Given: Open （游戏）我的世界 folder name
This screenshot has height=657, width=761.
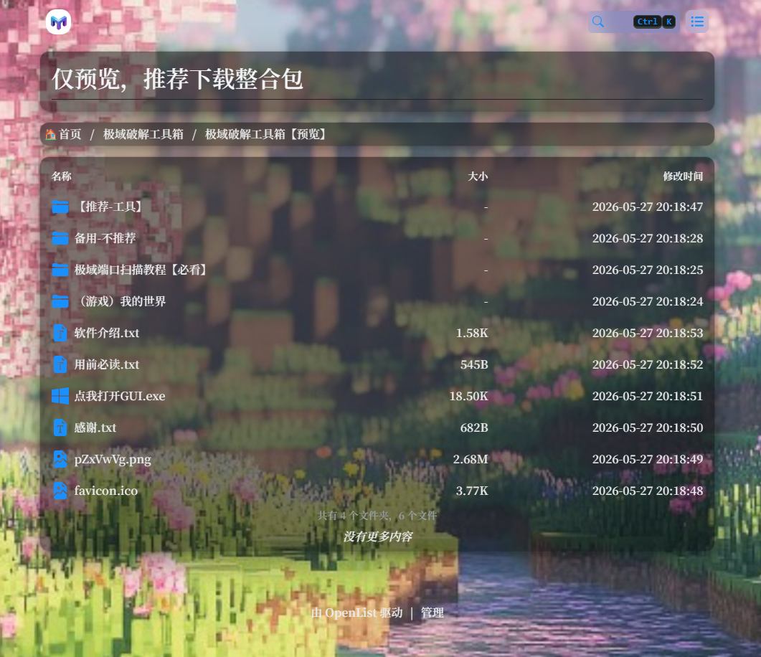Looking at the screenshot, I should [120, 301].
